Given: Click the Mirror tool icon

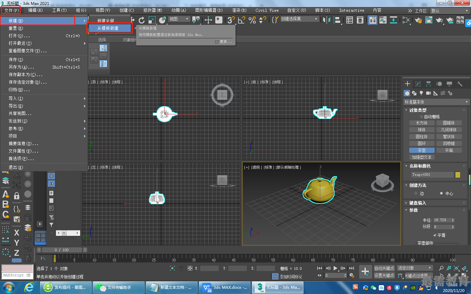Looking at the screenshot, I should [x=326, y=20].
